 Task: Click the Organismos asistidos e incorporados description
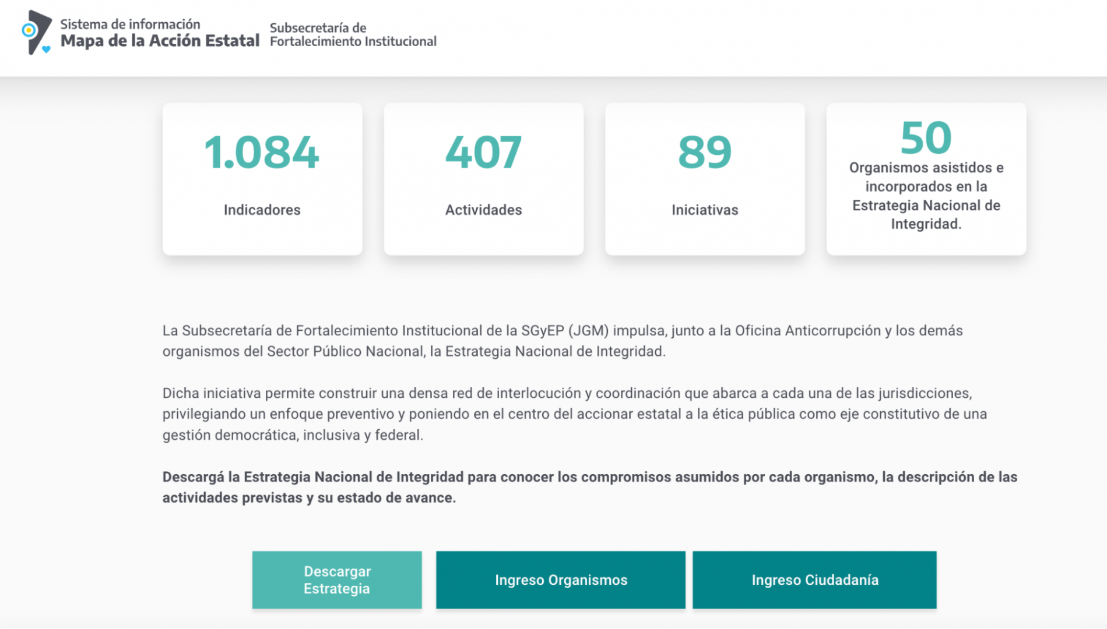click(x=926, y=196)
